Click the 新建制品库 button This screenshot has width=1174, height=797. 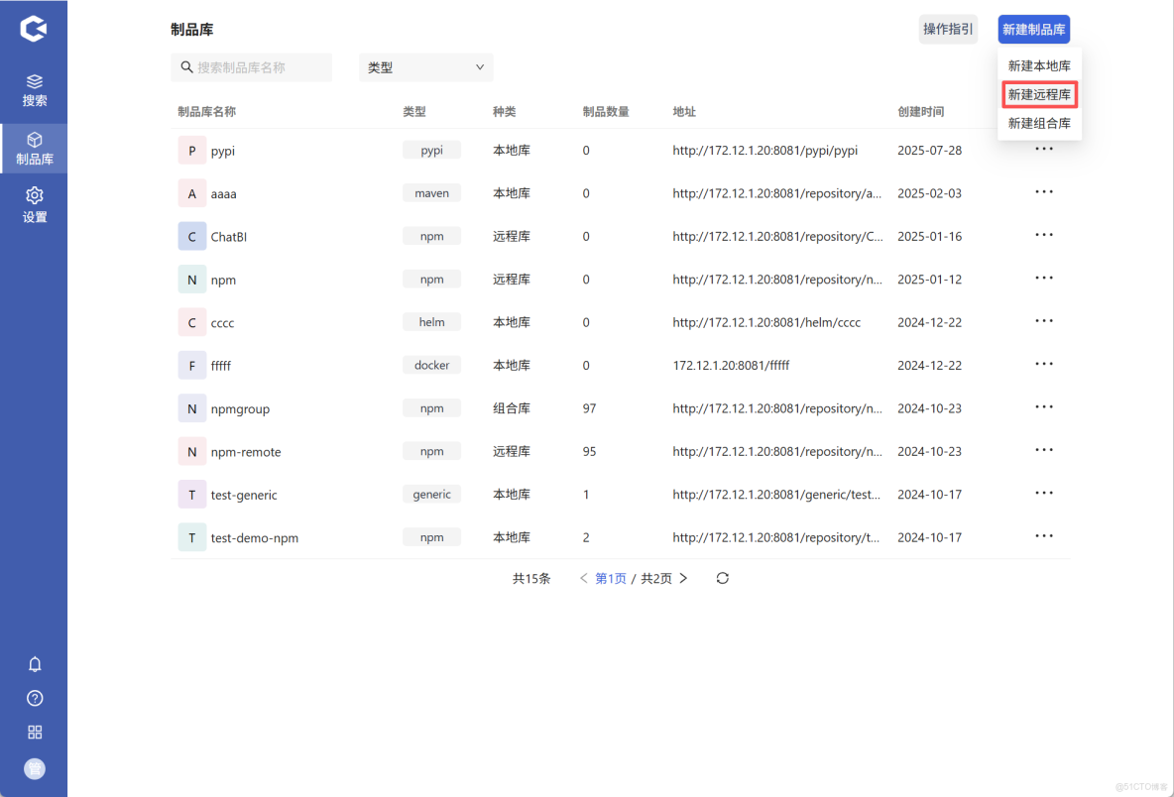click(x=1033, y=29)
